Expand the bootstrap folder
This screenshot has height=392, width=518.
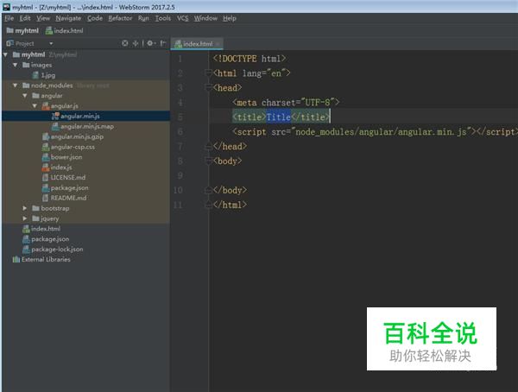(x=25, y=208)
